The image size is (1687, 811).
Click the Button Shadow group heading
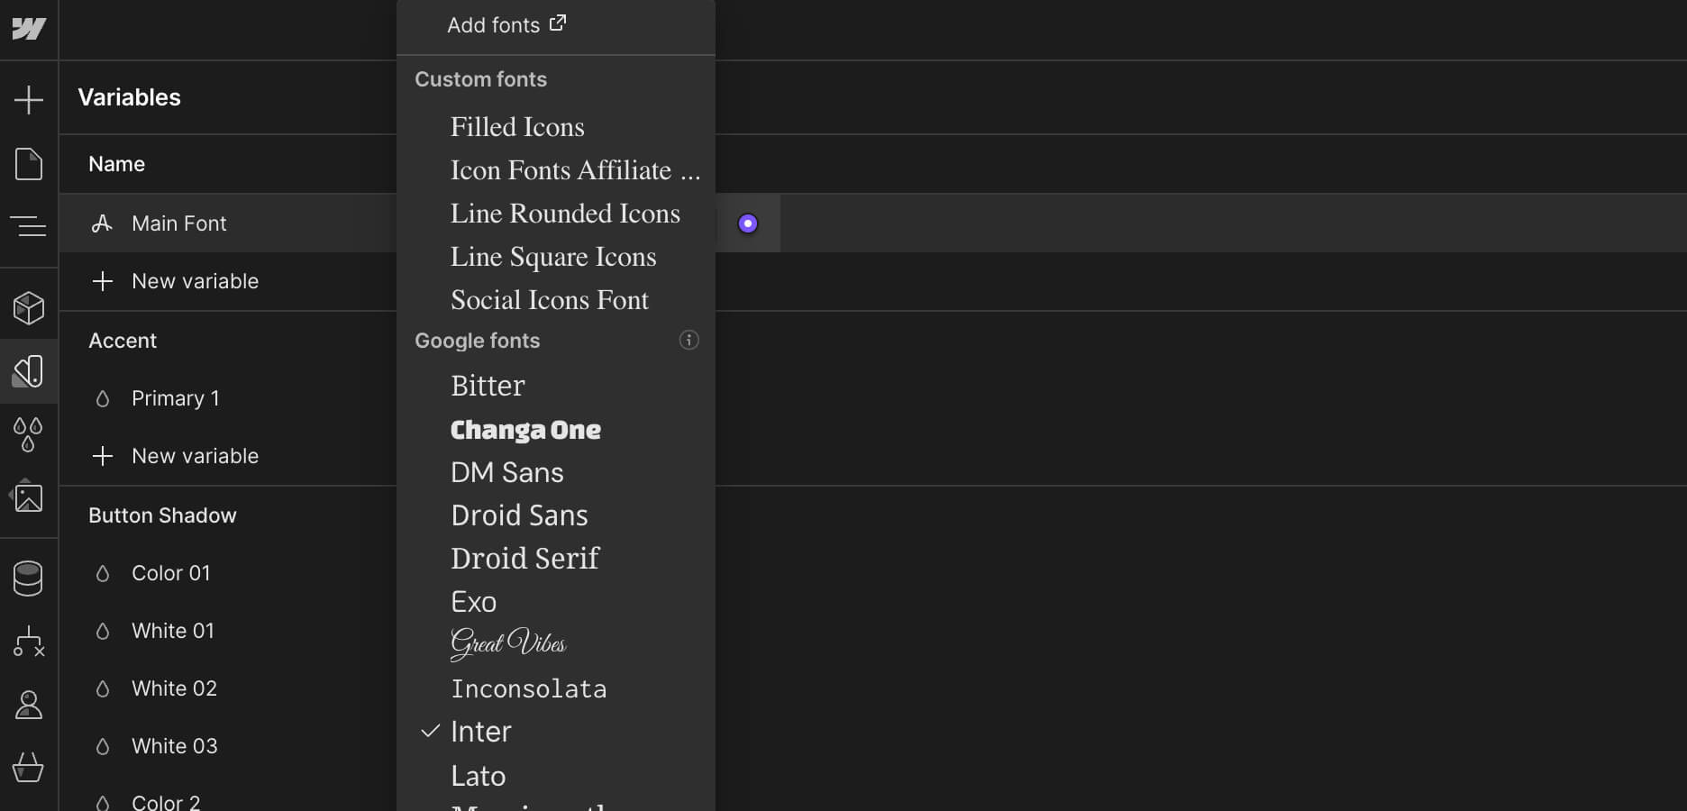click(x=162, y=515)
